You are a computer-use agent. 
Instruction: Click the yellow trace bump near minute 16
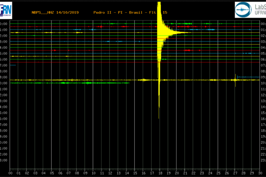143,80
